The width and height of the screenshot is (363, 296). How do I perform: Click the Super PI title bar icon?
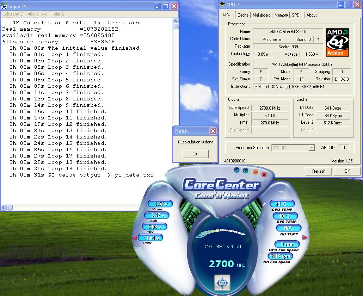[4, 6]
